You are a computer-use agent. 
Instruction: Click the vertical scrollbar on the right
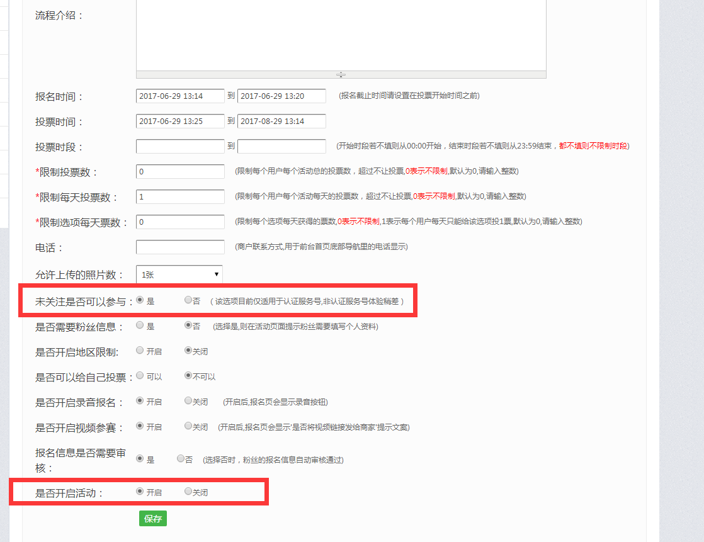(x=698, y=271)
